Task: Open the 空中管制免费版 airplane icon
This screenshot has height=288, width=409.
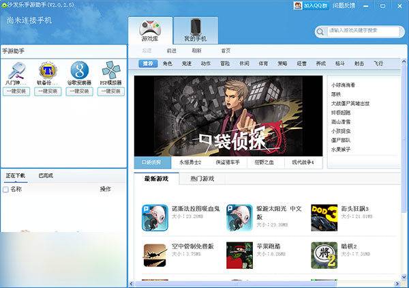Action: (155, 255)
